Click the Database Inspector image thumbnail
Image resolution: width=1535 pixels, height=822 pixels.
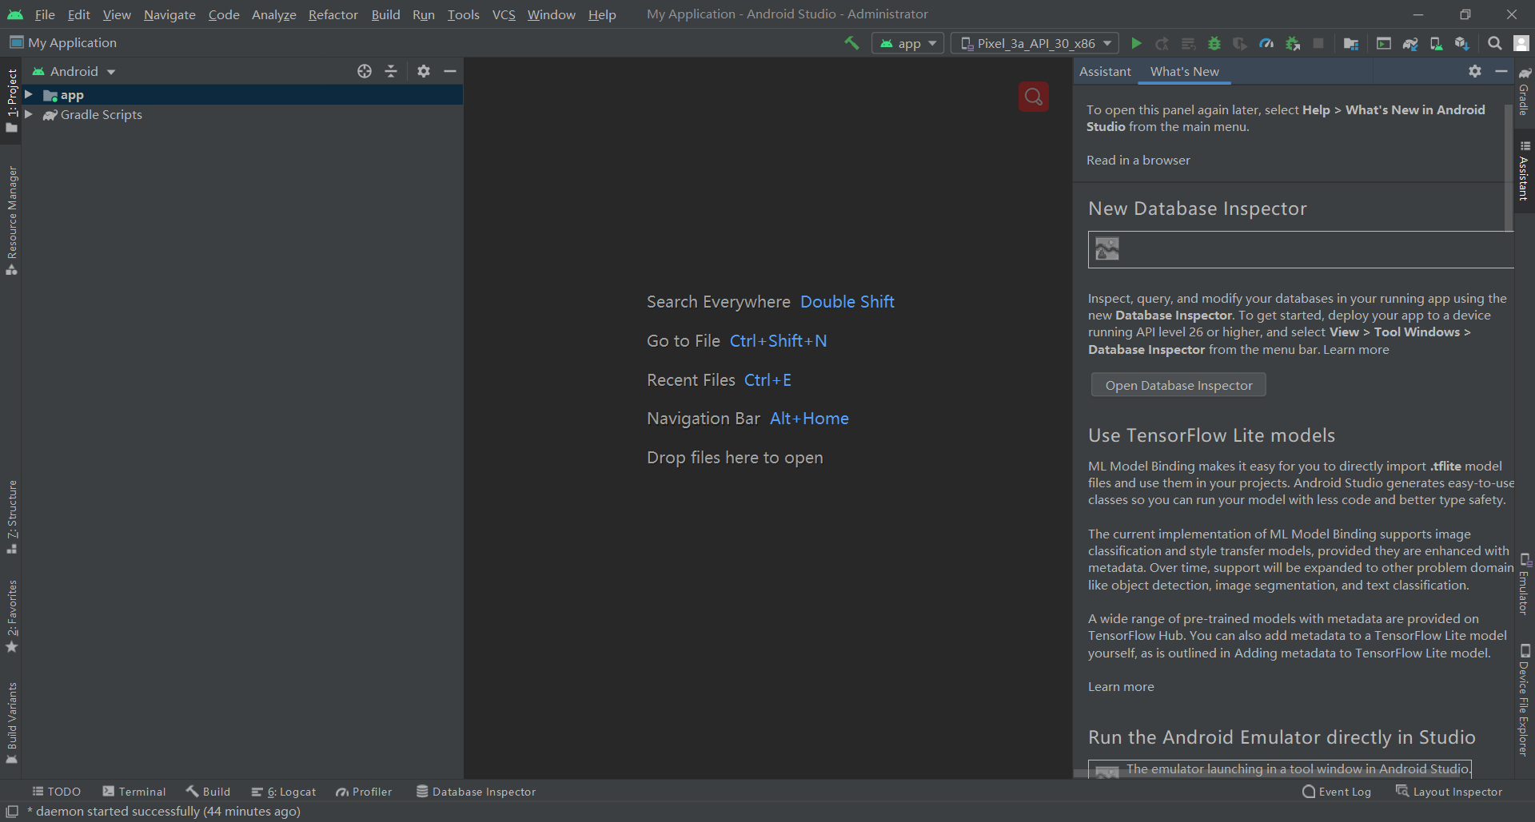1107,249
